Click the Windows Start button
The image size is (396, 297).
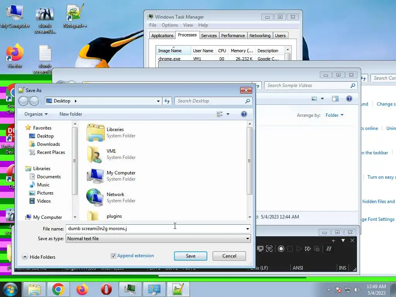pos(10,289)
